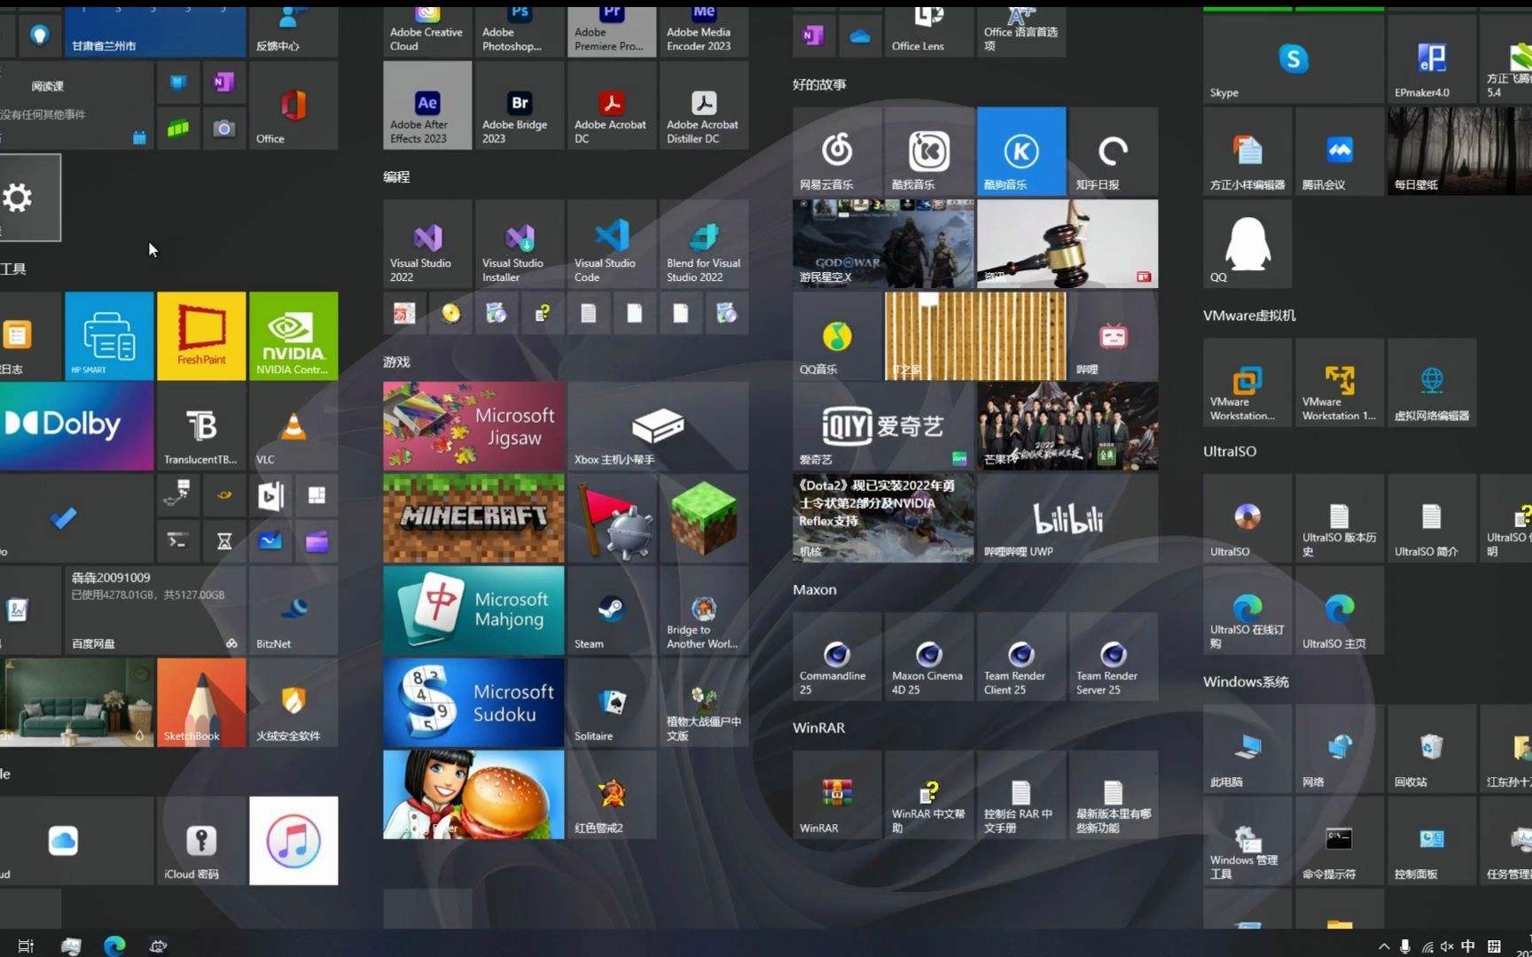Open the Dolby tile
Viewport: 1532px width, 957px height.
coord(75,426)
